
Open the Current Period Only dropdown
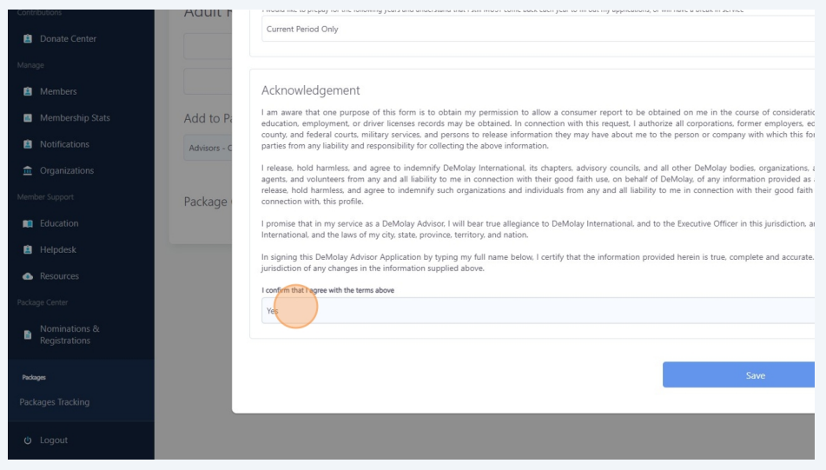point(538,29)
